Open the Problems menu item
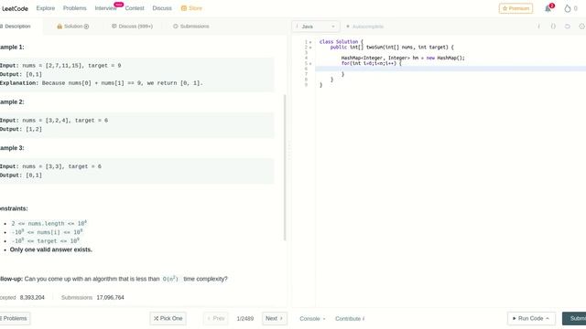586x329 pixels. tap(75, 8)
